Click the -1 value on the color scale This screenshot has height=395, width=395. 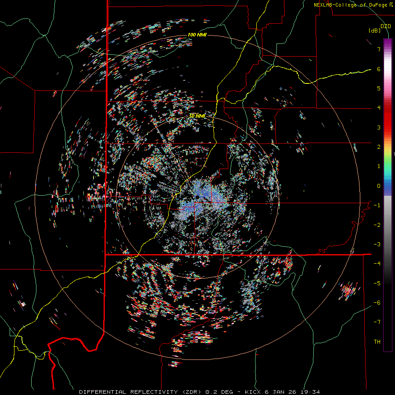377,205
